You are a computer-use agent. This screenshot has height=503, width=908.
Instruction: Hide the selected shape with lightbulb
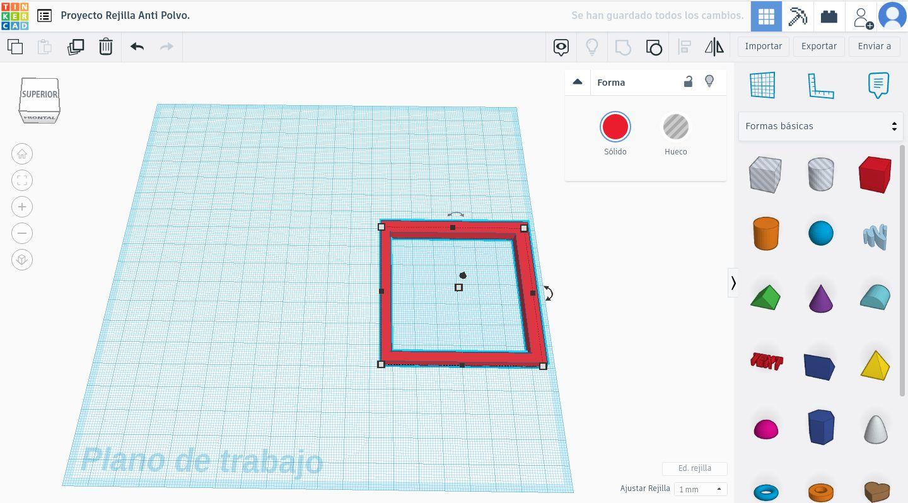point(709,81)
